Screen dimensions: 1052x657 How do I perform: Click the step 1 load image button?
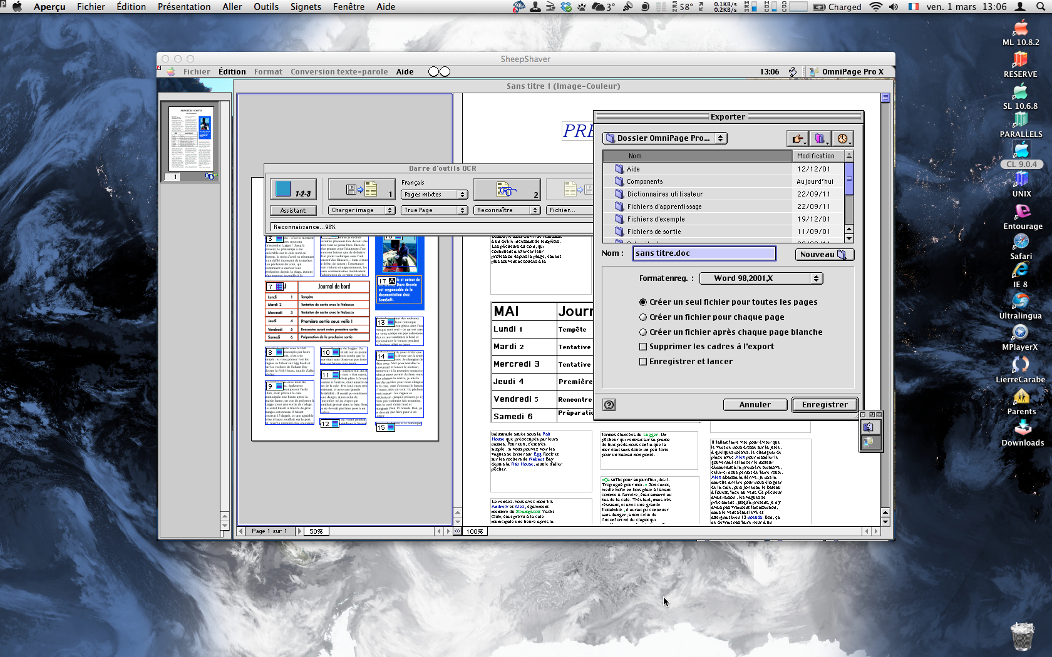[x=361, y=189]
